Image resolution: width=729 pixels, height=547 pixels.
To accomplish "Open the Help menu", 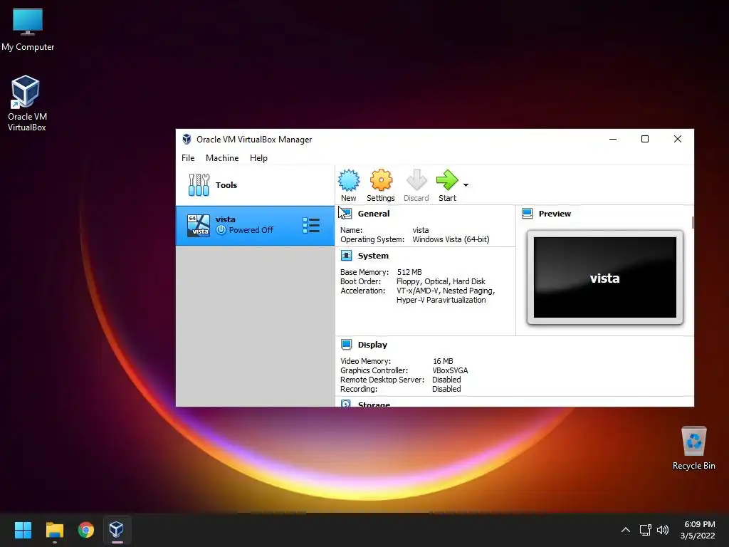I will click(258, 158).
